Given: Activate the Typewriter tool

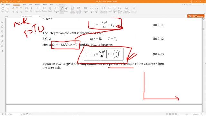Looking at the screenshot, I should tap(38, 9).
